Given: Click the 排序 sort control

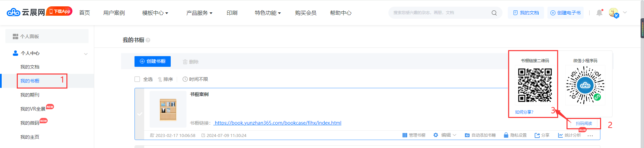Looking at the screenshot, I should click(165, 79).
